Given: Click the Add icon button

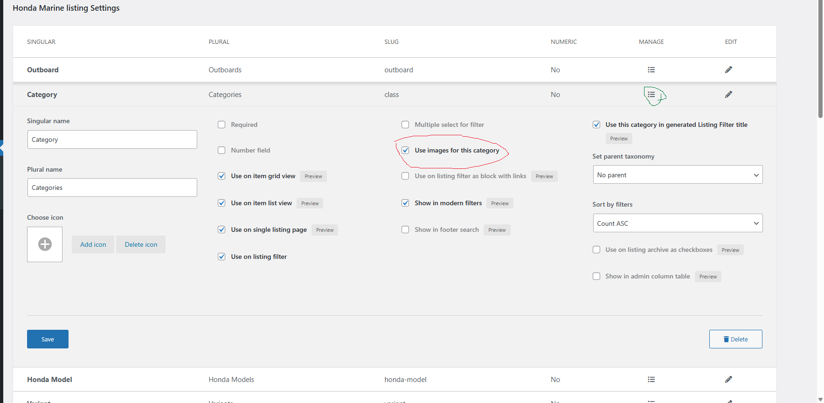Looking at the screenshot, I should point(93,244).
